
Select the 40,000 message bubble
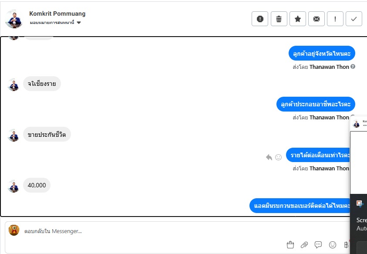tap(37, 185)
